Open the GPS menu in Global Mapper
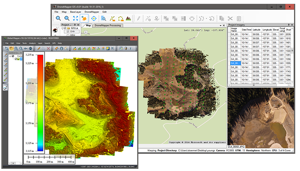This screenshot has height=171, width=300. pos(54,43)
